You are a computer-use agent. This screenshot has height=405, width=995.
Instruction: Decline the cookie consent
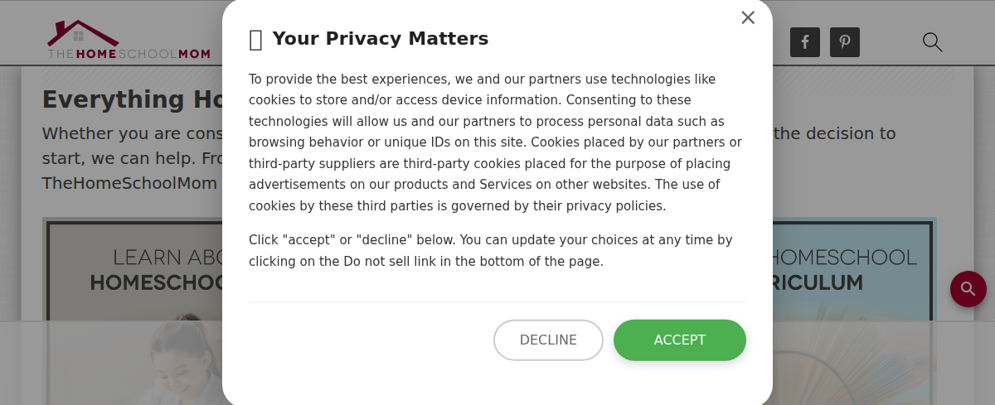tap(548, 340)
